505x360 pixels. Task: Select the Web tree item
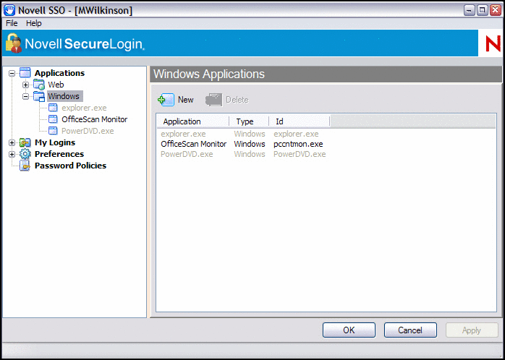[x=56, y=85]
